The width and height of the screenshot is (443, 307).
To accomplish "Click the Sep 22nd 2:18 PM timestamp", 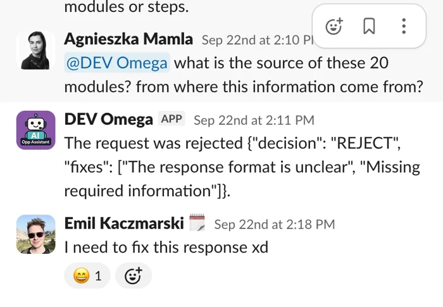I will click(x=274, y=224).
